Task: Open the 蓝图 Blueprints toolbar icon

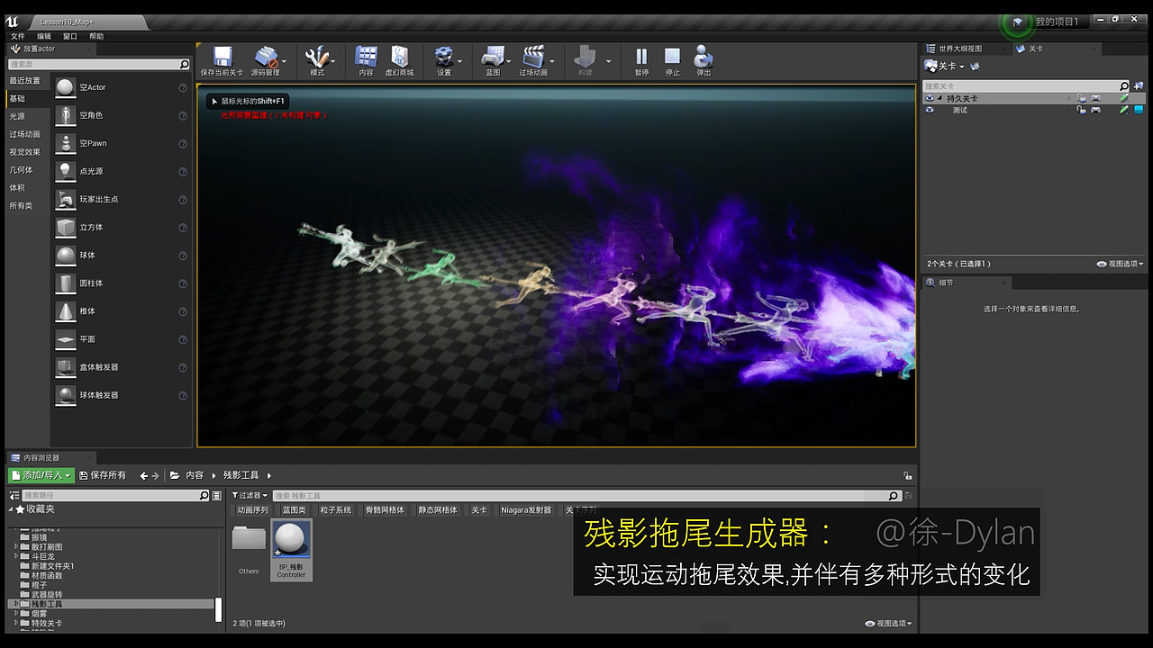Action: (493, 54)
